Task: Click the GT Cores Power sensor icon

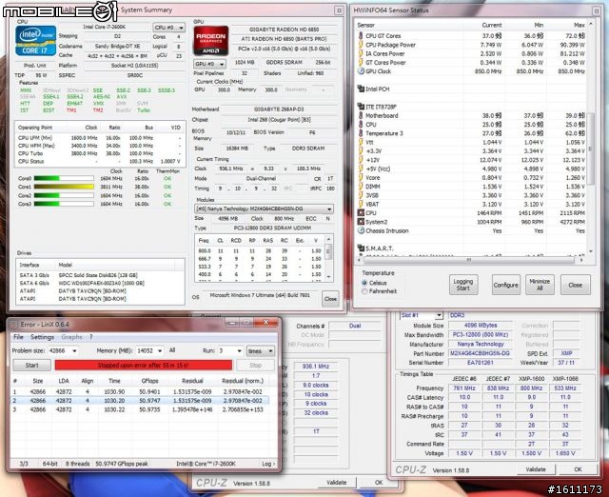Action: tap(361, 63)
